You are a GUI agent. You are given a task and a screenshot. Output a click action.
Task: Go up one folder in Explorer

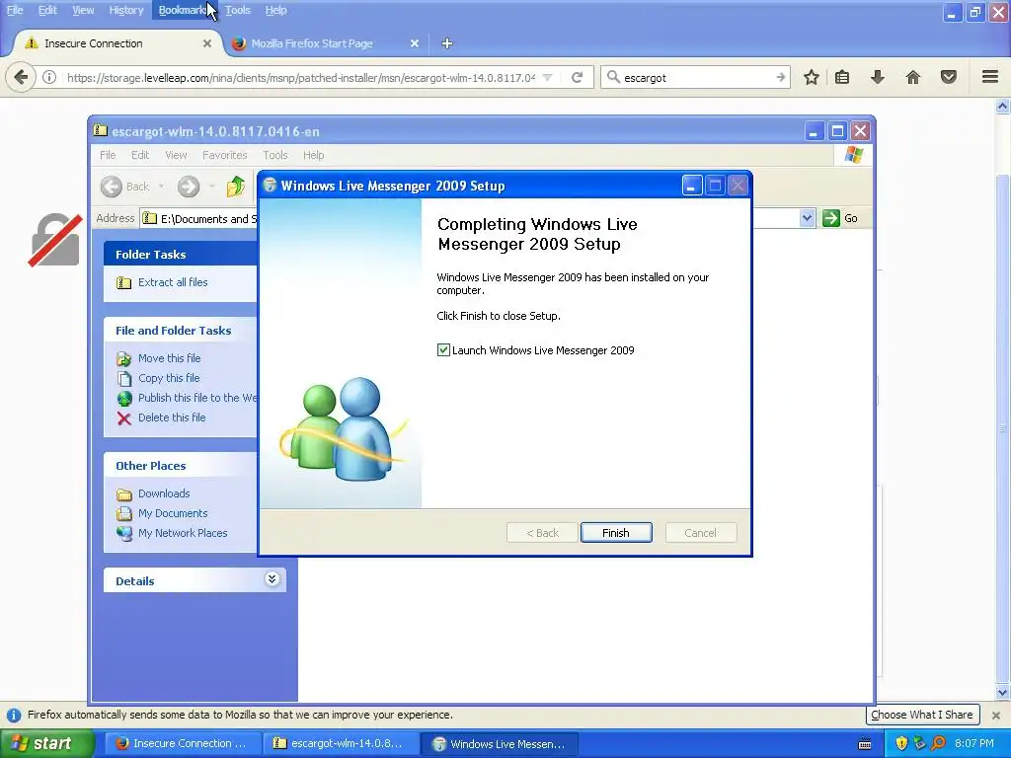236,187
